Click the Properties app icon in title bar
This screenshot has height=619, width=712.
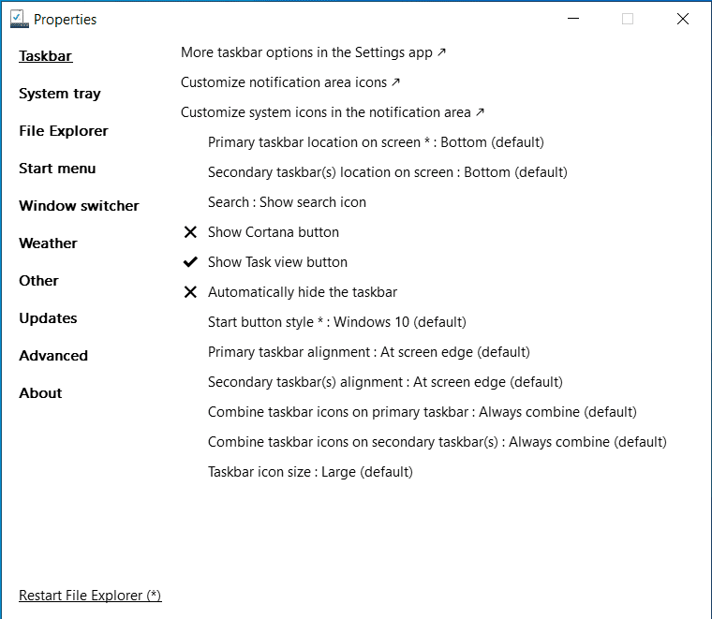18,19
